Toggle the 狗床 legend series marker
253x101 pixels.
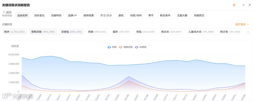coord(109,47)
